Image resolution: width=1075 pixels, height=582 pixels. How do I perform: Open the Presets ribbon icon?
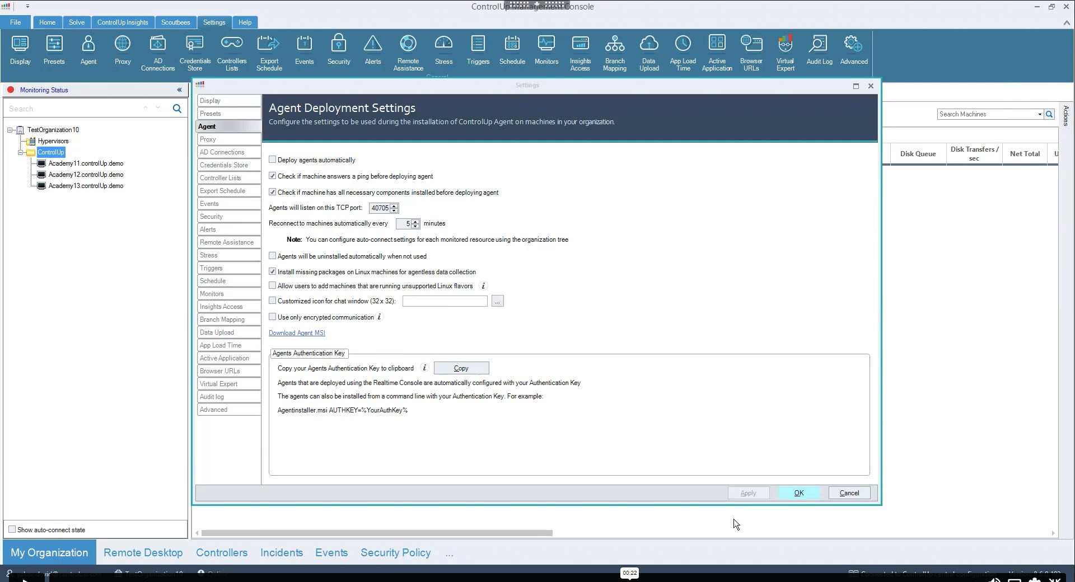click(54, 50)
